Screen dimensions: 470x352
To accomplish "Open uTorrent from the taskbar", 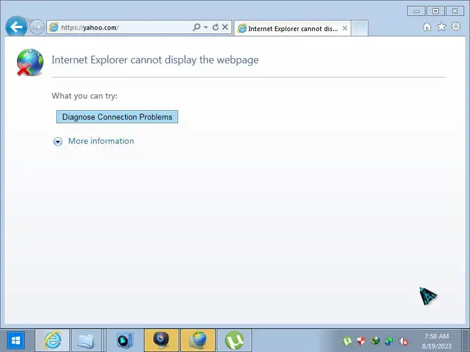I will [234, 340].
